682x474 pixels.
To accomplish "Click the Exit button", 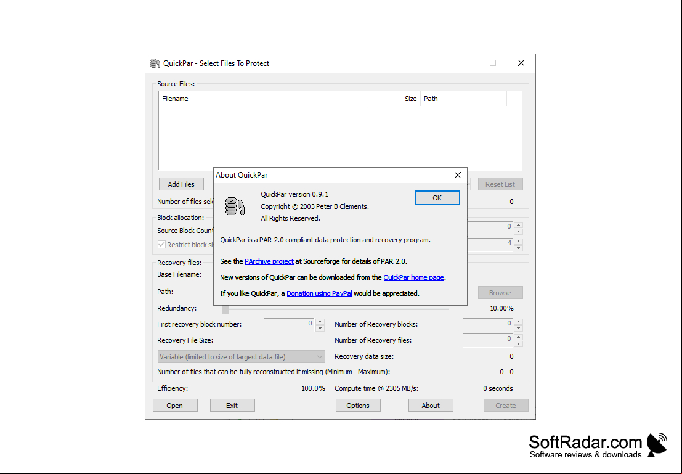I will click(x=232, y=405).
